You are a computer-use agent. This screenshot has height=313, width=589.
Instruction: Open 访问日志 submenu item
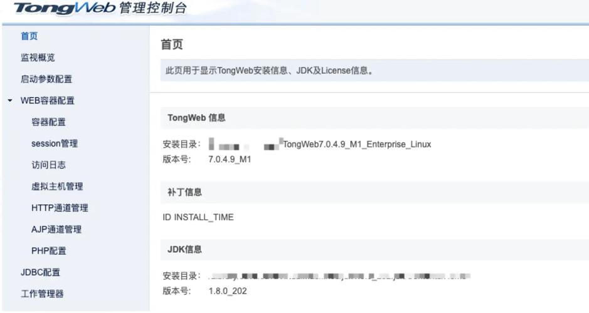48,165
